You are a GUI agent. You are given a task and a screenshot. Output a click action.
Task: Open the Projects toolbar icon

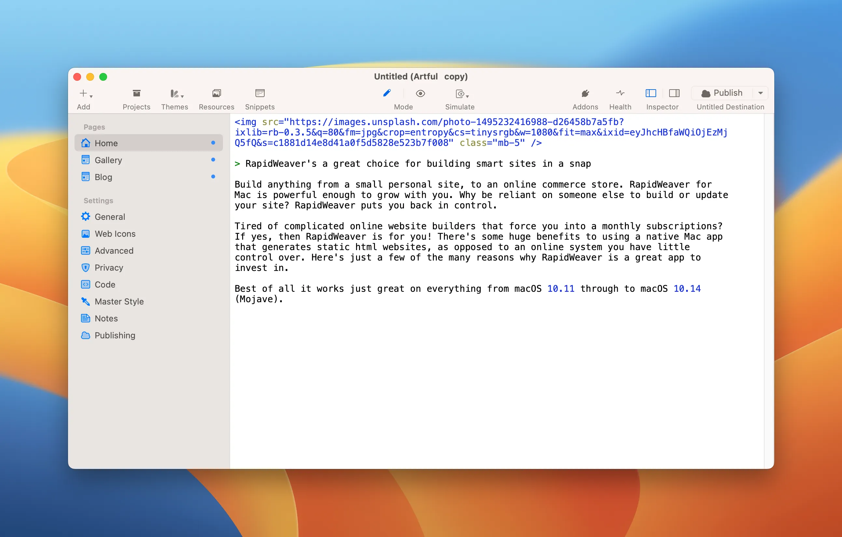coord(136,93)
